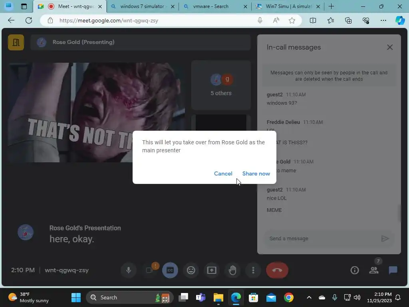
Task: Add this page to favorites star
Action: pyautogui.click(x=292, y=20)
